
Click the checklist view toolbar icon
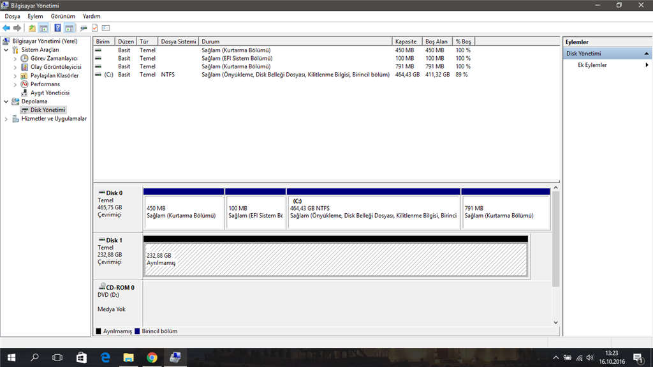[106, 28]
